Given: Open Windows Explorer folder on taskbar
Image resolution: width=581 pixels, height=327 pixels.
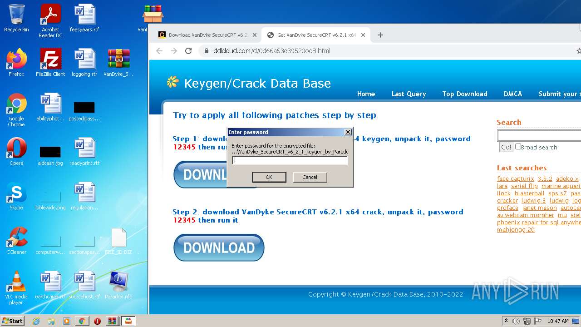Looking at the screenshot, I should click(51, 321).
